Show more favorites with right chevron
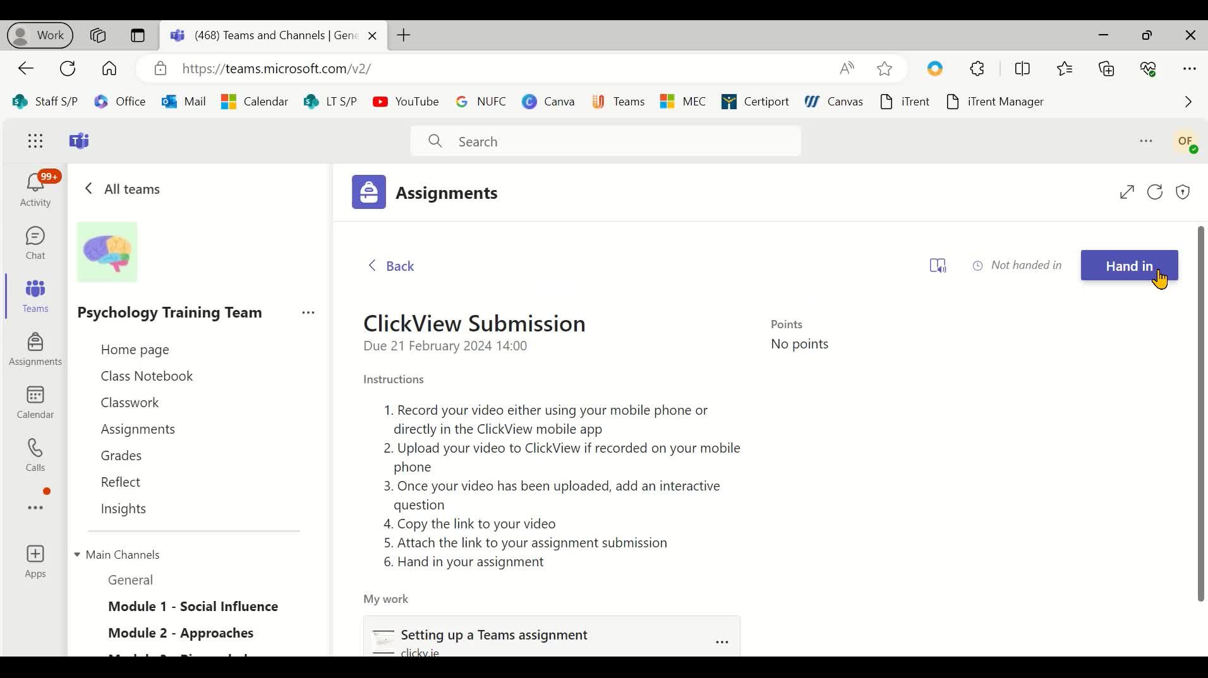1208x678 pixels. click(x=1188, y=101)
